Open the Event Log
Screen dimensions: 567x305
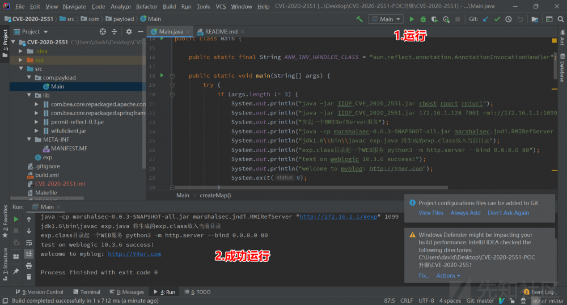click(539, 292)
